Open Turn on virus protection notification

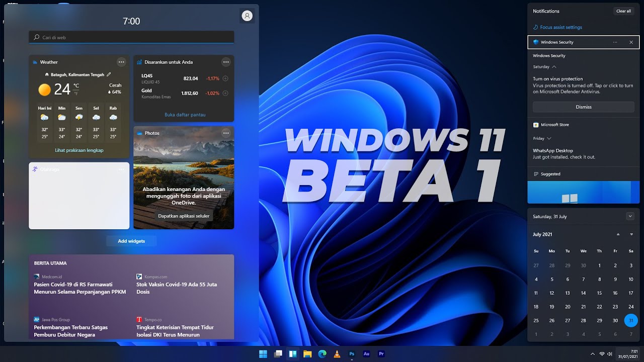point(583,85)
